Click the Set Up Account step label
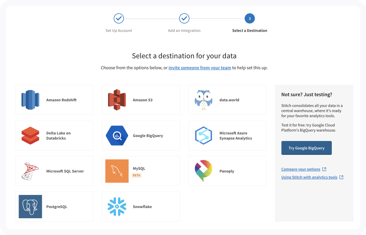This screenshot has width=366, height=235. pyautogui.click(x=119, y=31)
